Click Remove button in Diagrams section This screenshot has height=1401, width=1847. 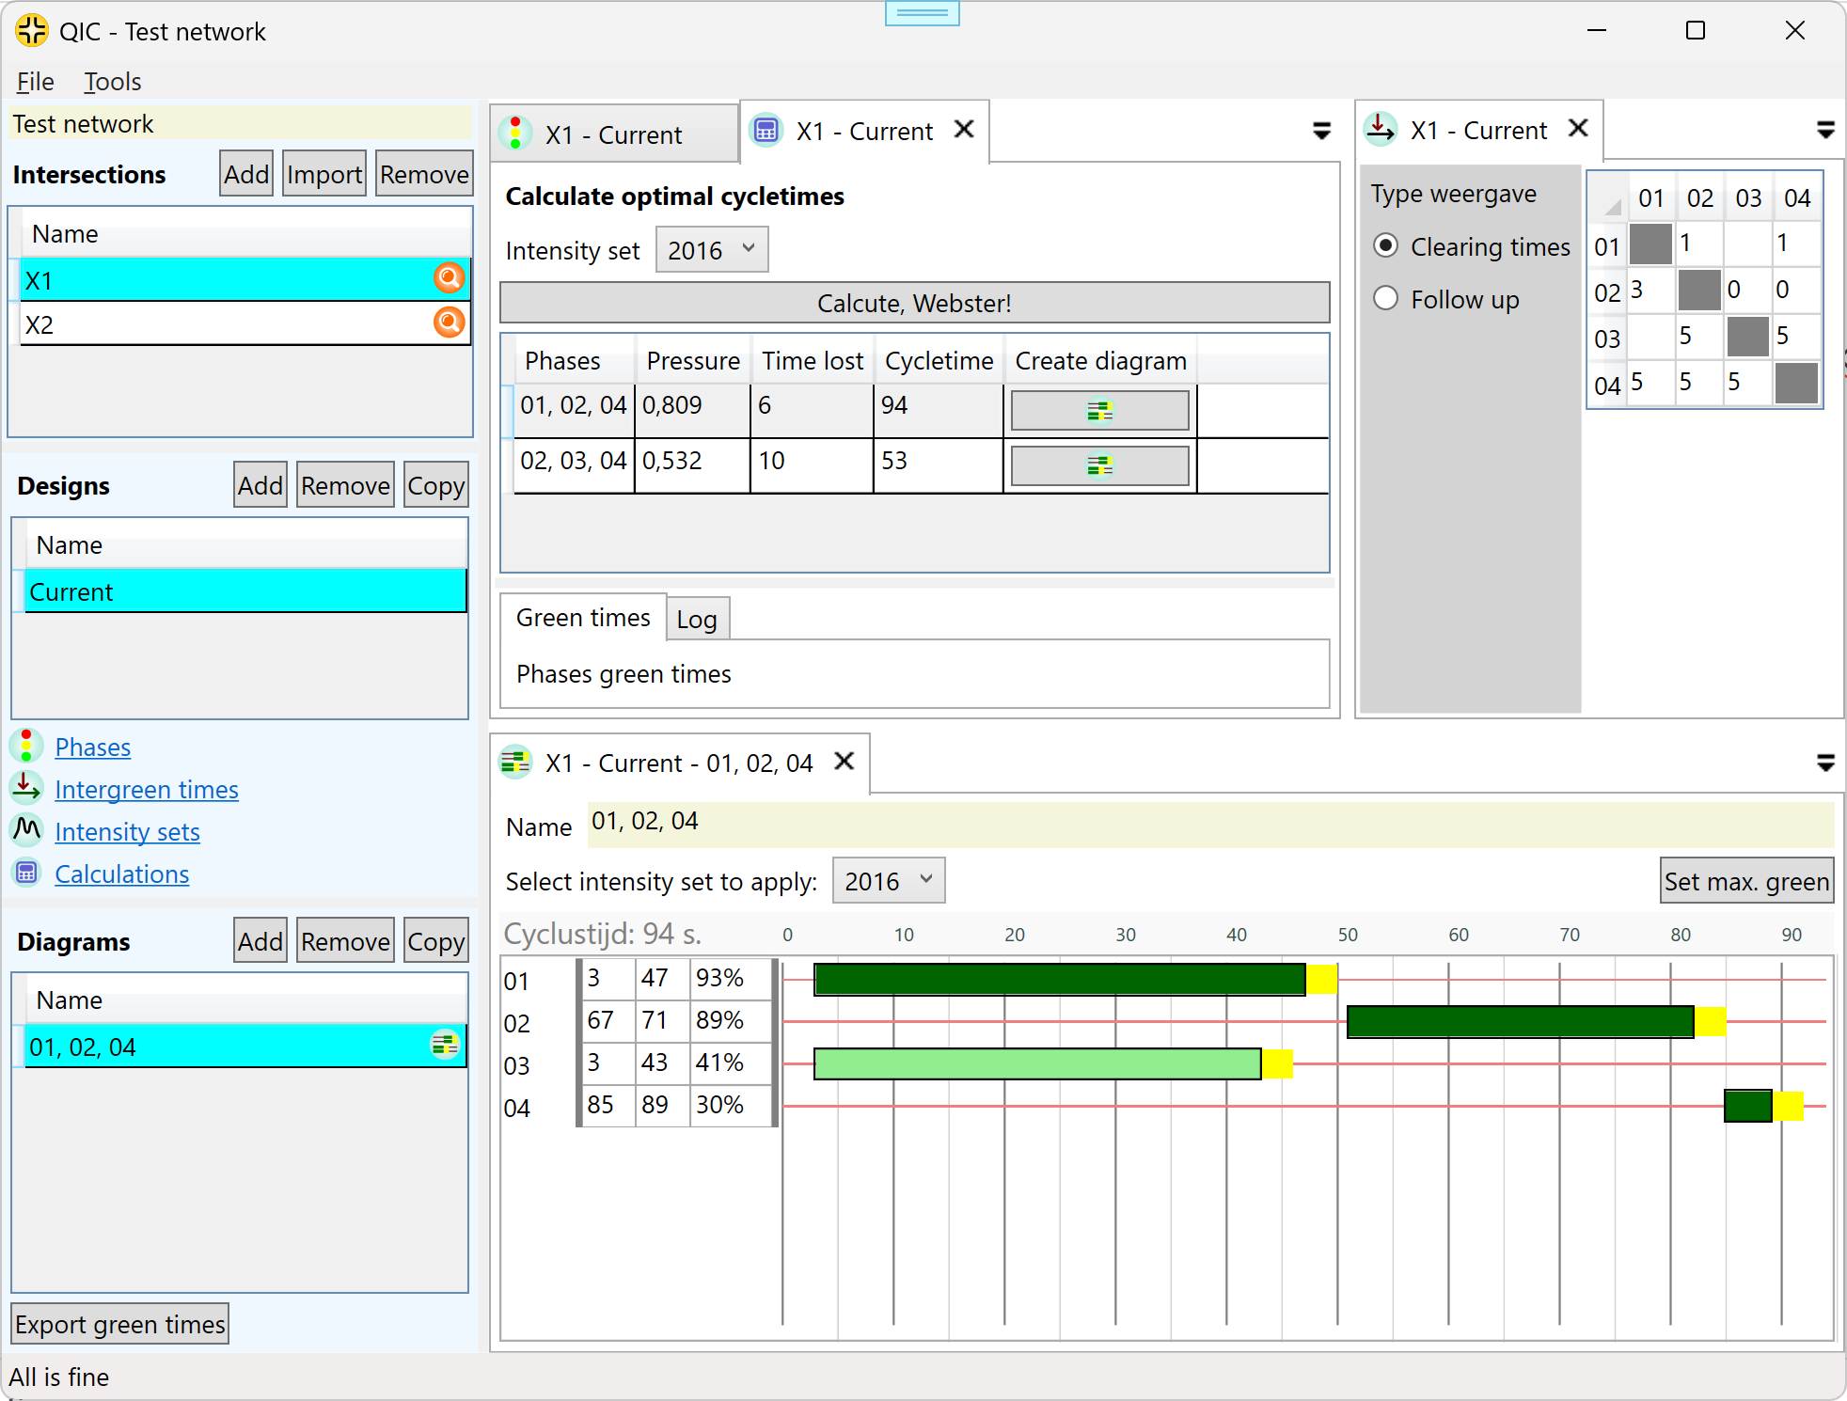pyautogui.click(x=345, y=941)
